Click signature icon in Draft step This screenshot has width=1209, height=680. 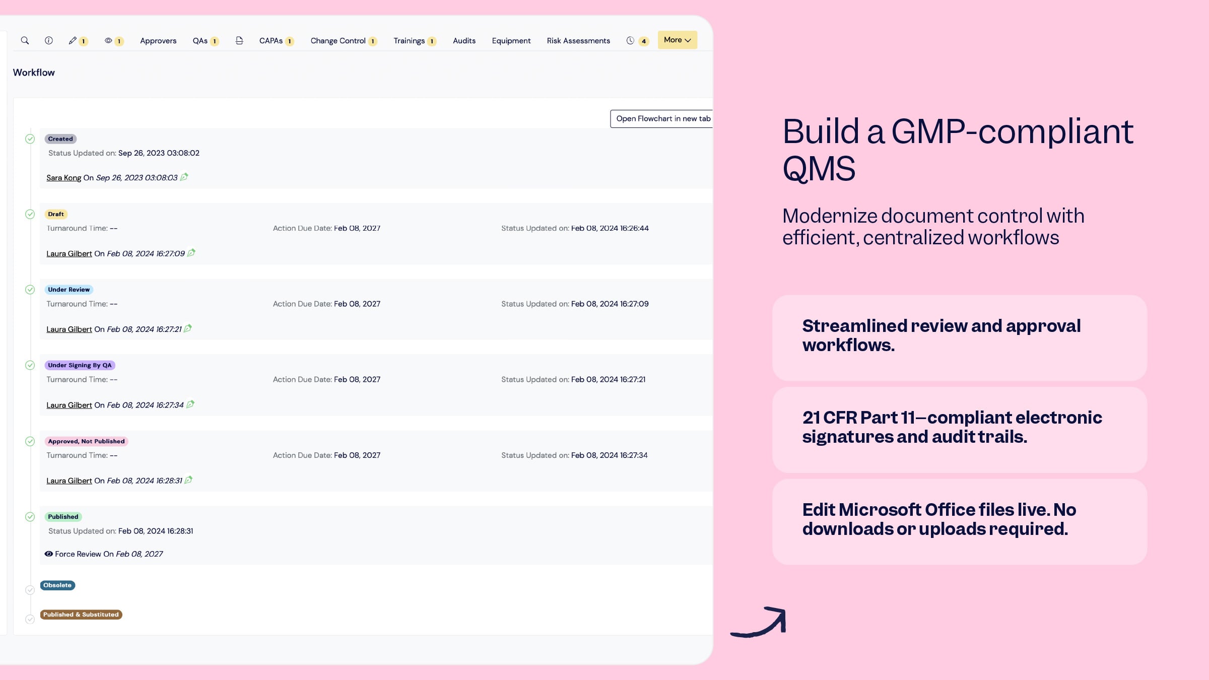click(191, 253)
